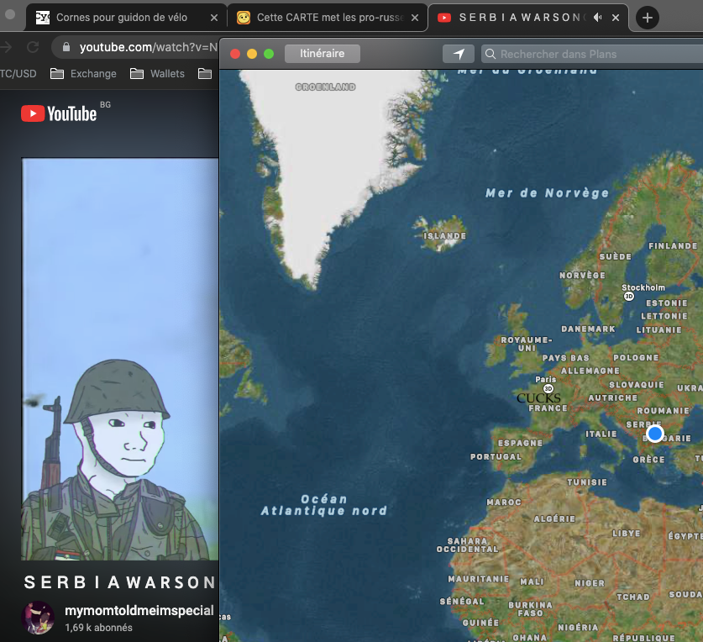Click the blue current location dot
703x642 pixels.
tap(655, 434)
